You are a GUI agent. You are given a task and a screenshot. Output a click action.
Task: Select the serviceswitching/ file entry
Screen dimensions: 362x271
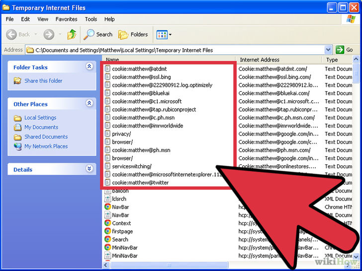pyautogui.click(x=132, y=166)
